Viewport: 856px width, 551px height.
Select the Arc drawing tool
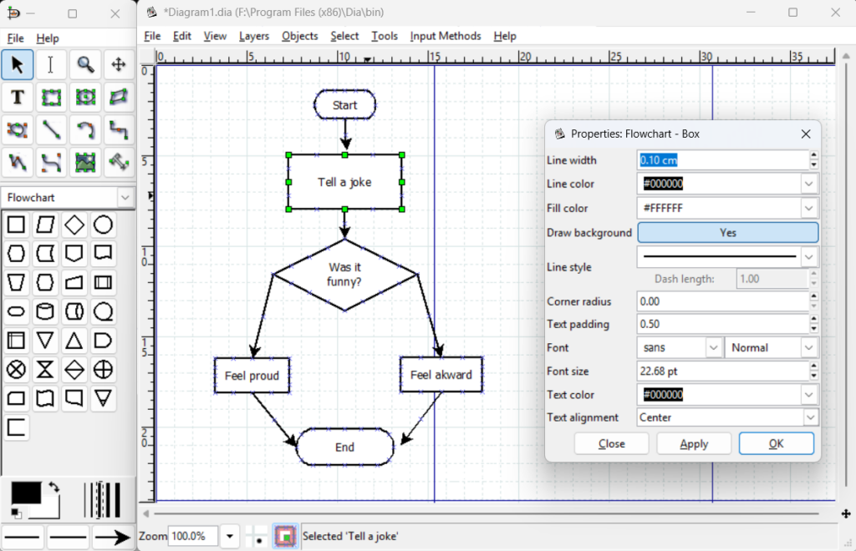(84, 130)
